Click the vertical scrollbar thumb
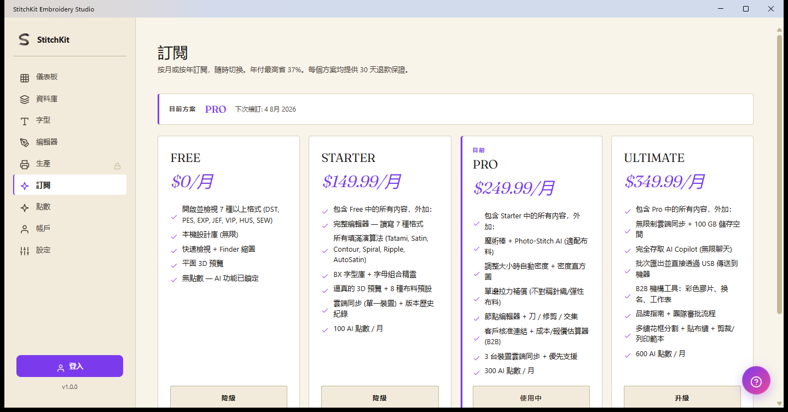788x412 pixels. (779, 175)
